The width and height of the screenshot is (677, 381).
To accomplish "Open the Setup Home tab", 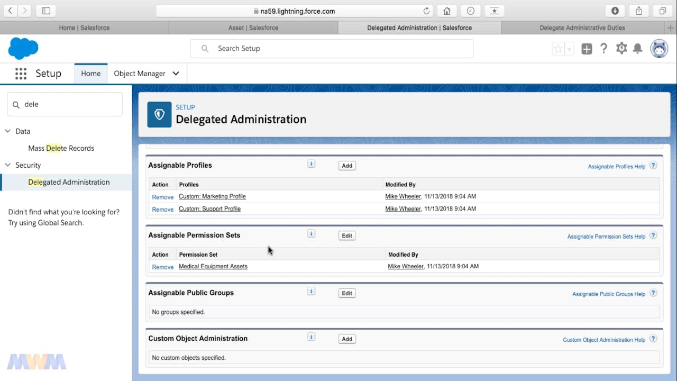I will [x=91, y=74].
